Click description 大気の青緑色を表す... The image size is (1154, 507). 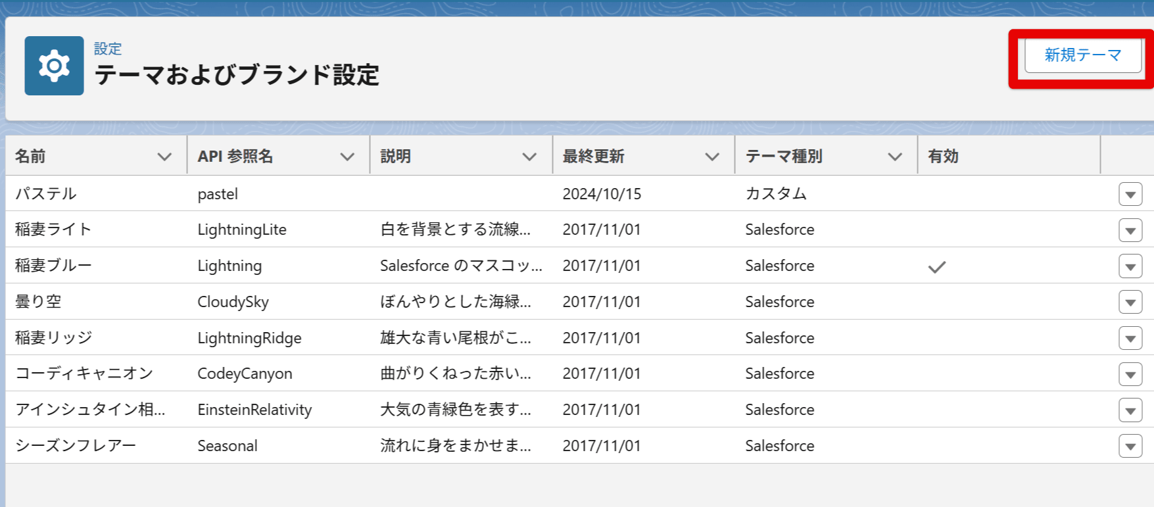(x=455, y=410)
